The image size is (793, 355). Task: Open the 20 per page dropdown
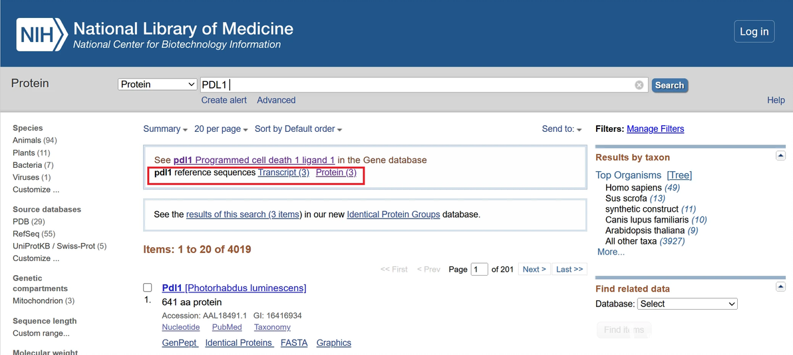221,129
